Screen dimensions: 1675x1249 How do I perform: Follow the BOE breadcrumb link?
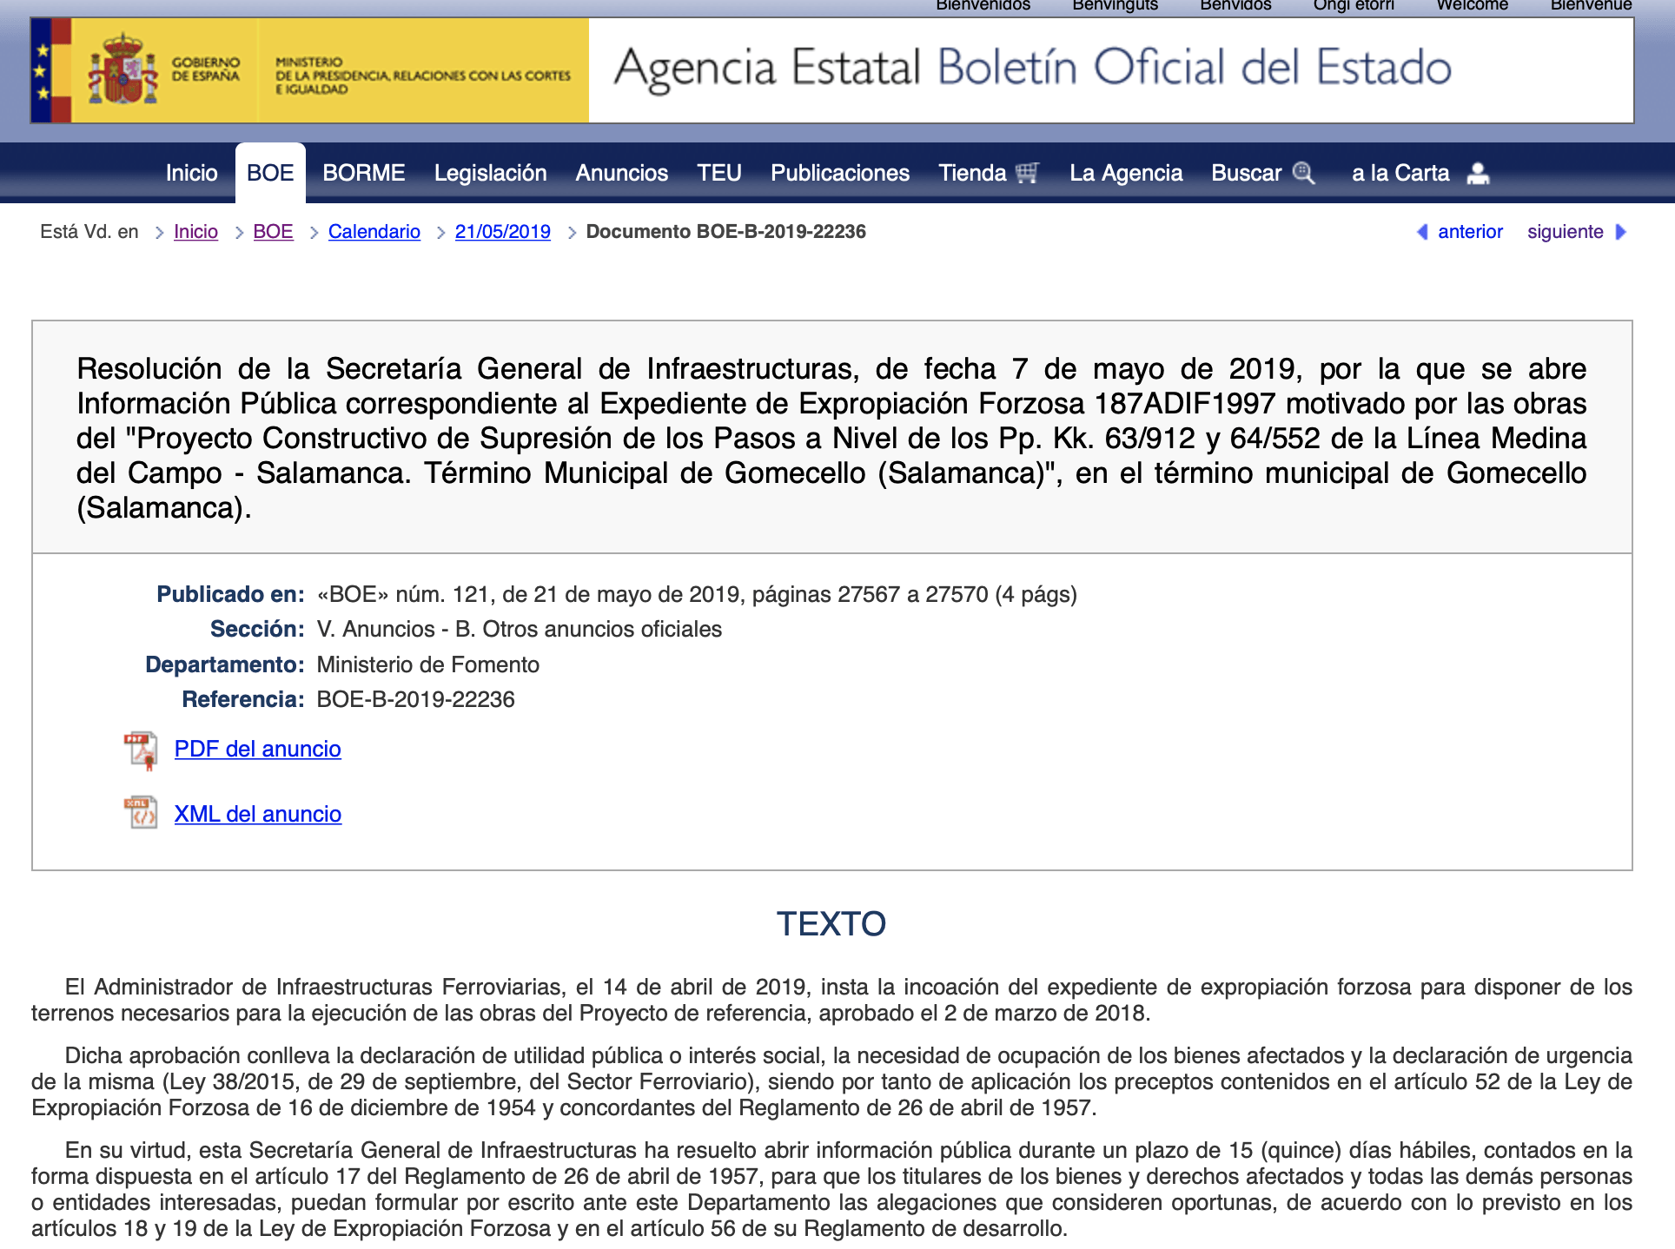click(x=273, y=232)
